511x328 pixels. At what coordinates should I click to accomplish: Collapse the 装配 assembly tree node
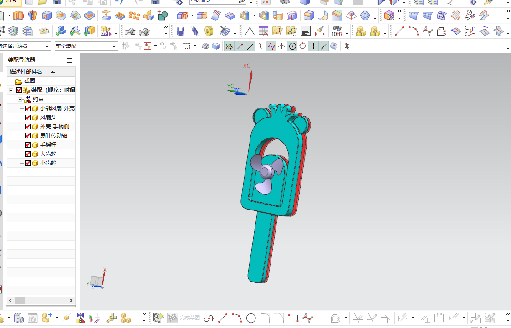pyautogui.click(x=11, y=90)
